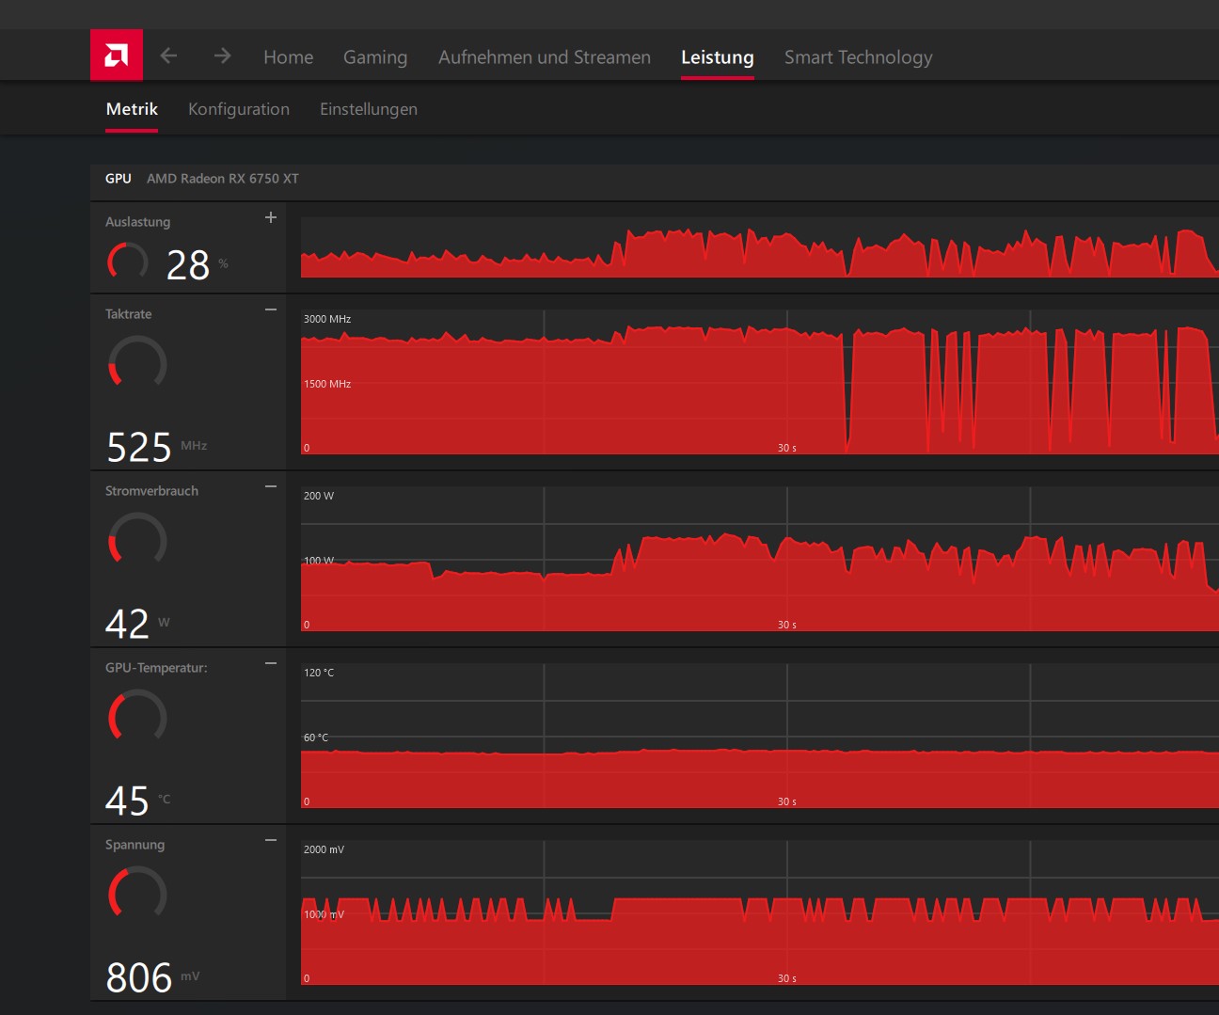This screenshot has width=1219, height=1015.
Task: Click the Spannung label
Action: pyautogui.click(x=135, y=845)
